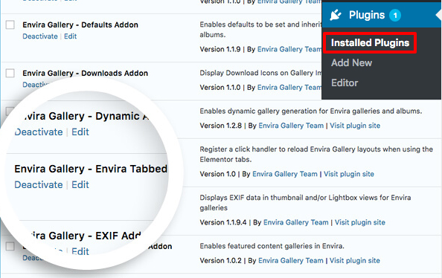Open Envira Gallery Team link, Version 1.1.9 row
442x278 pixels.
(289, 49)
